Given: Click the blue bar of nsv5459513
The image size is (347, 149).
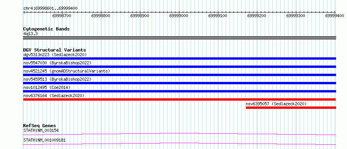Looking at the screenshot, I should 179,83.
